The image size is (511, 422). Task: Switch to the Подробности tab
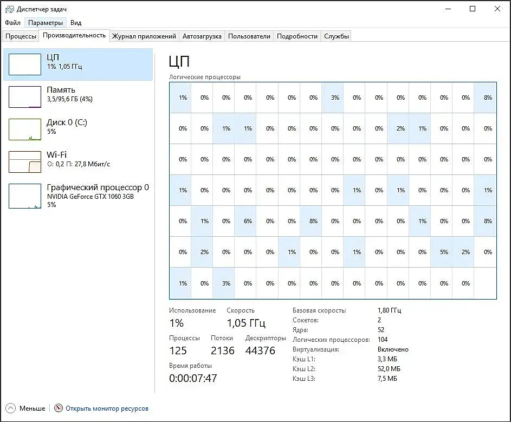click(297, 36)
